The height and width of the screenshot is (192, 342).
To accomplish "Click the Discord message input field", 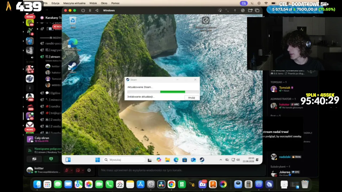I will coord(182,170).
